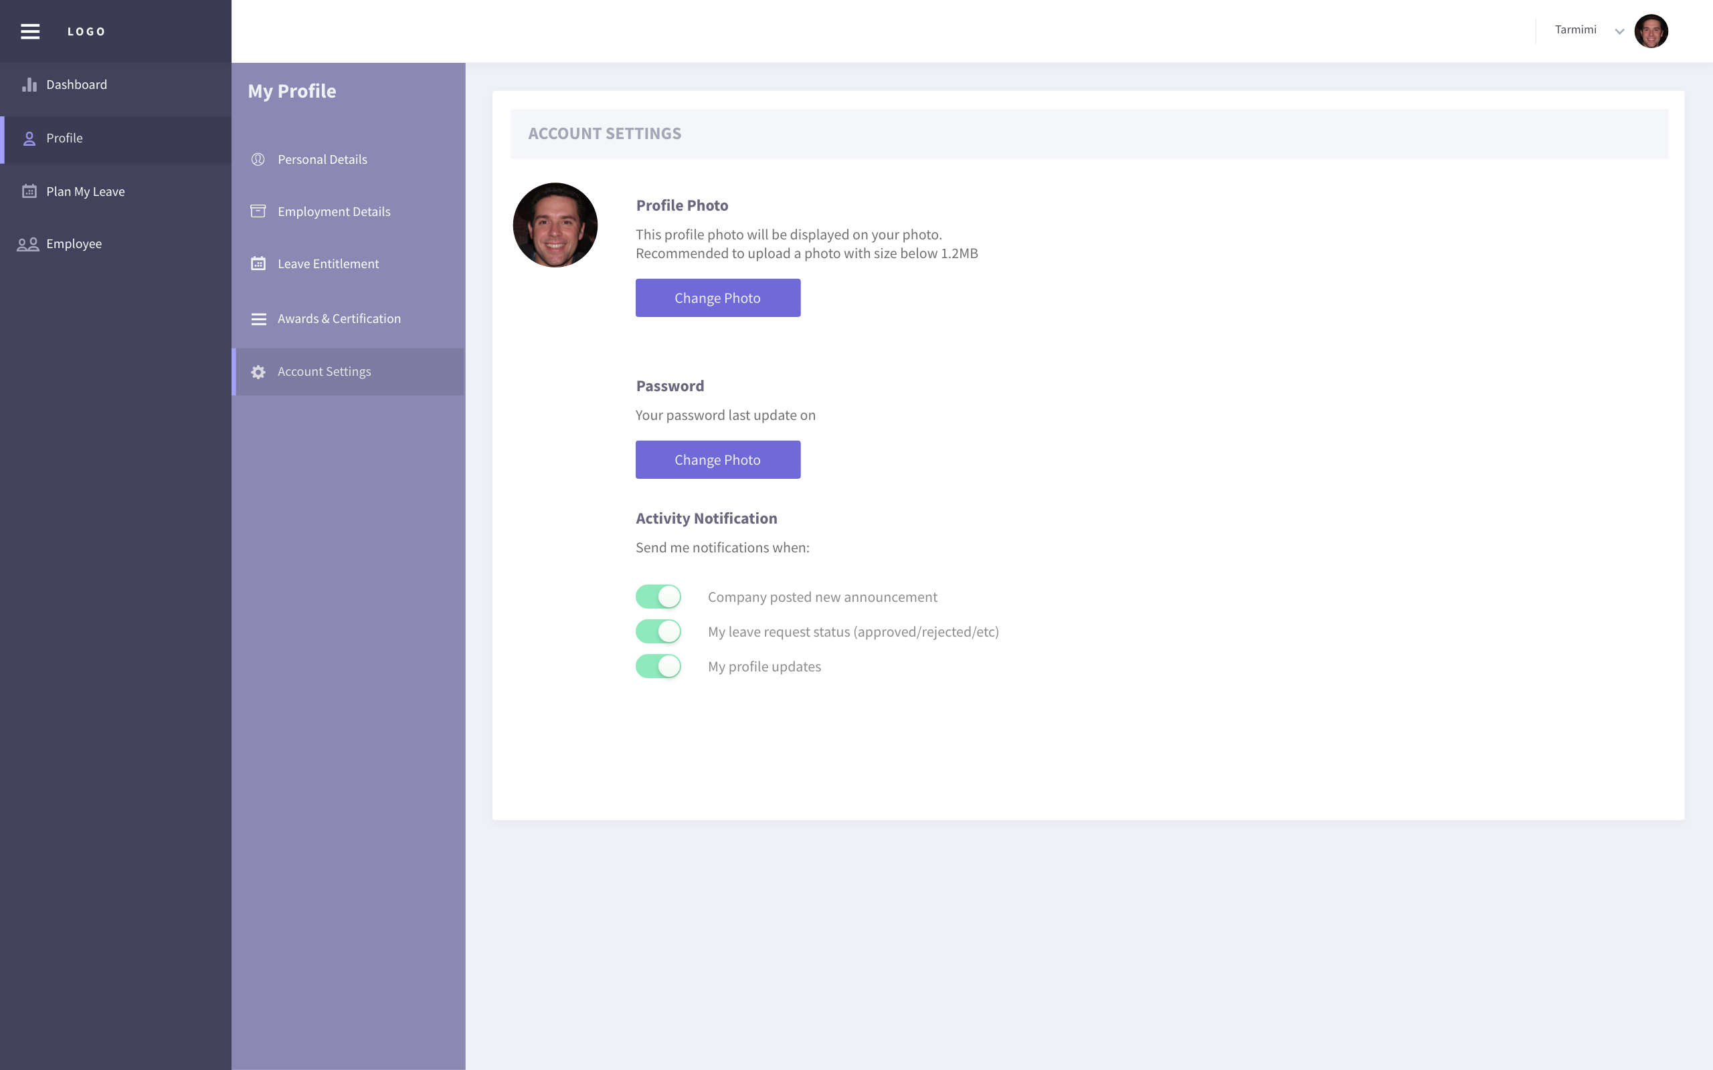Click the My Profile heading

(x=292, y=92)
